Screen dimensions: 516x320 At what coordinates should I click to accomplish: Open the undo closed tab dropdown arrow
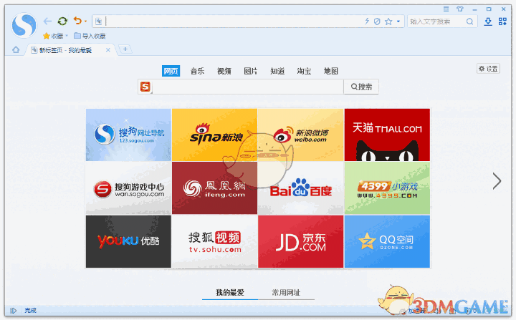click(x=85, y=21)
